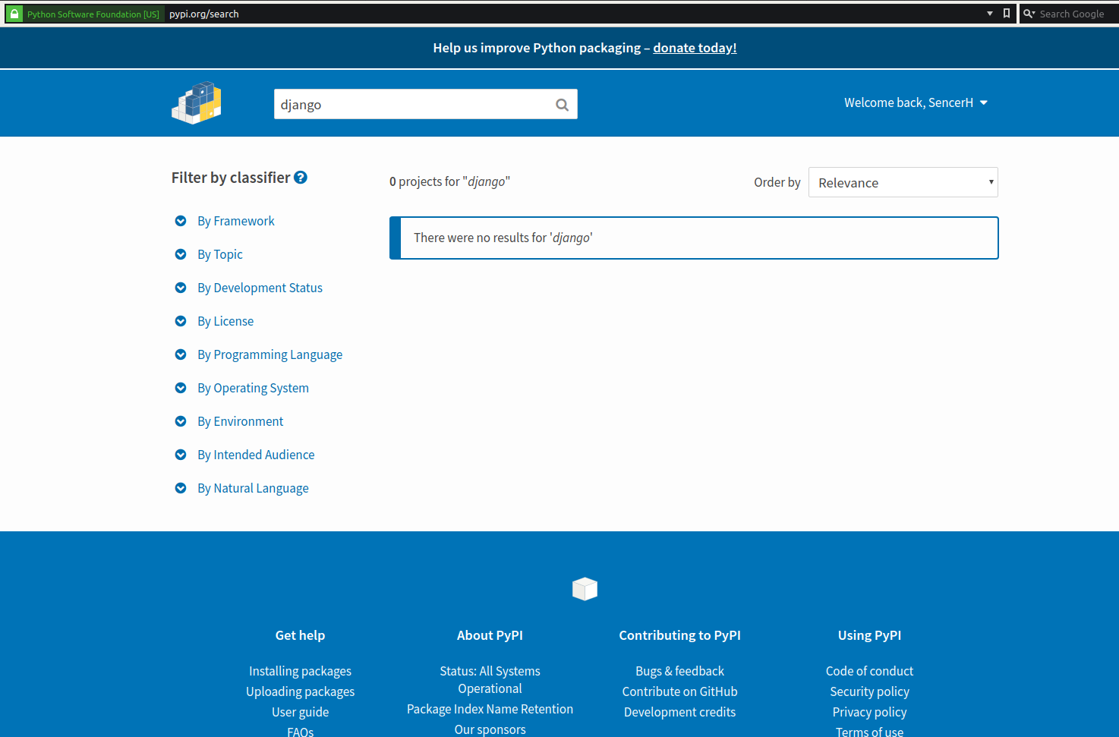1119x737 pixels.
Task: Click the By Programming Language filter label
Action: coord(270,354)
